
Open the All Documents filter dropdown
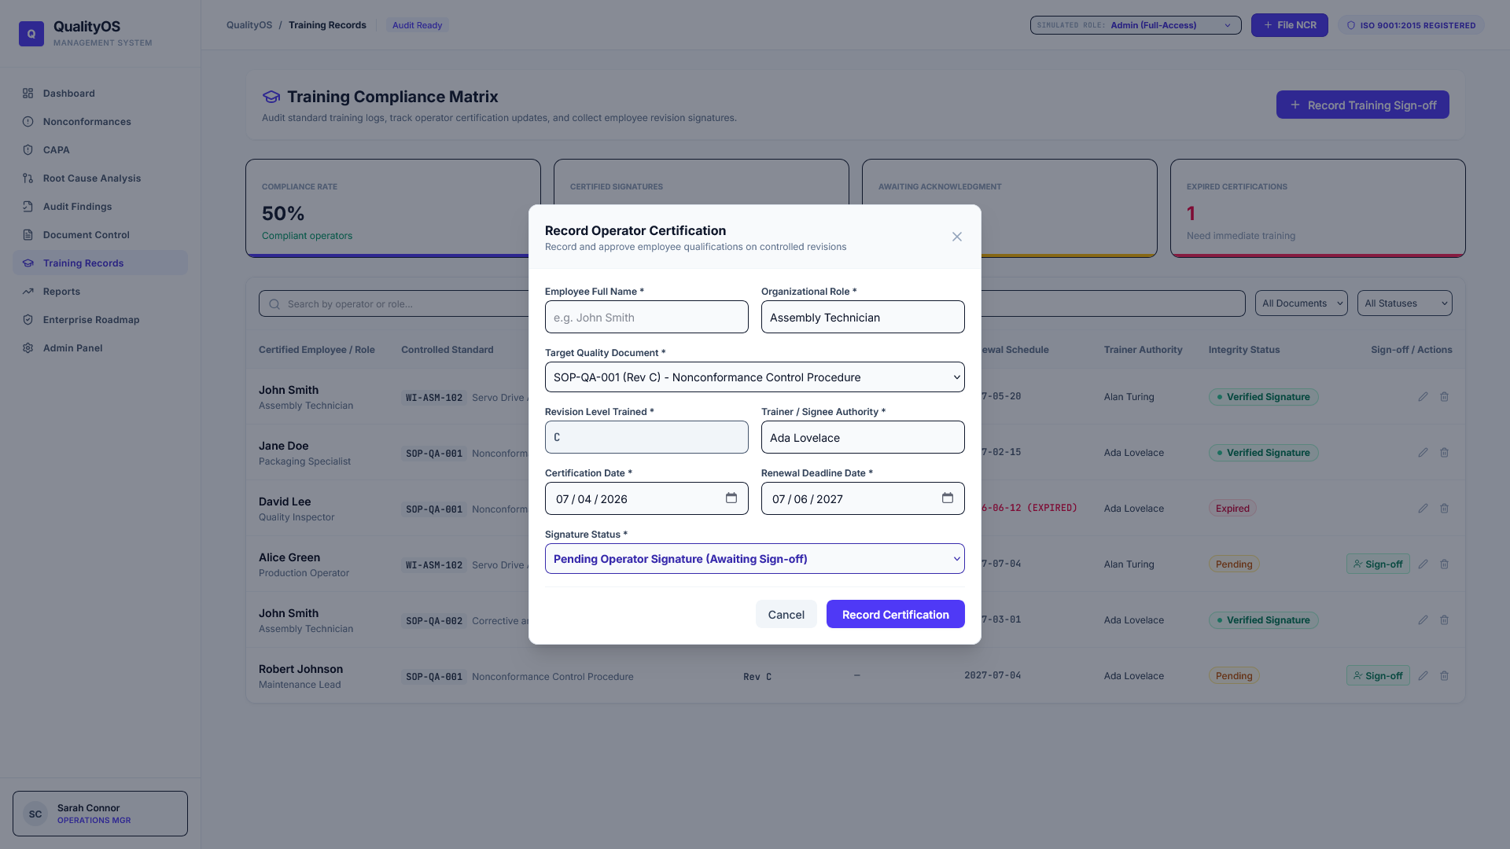point(1301,303)
